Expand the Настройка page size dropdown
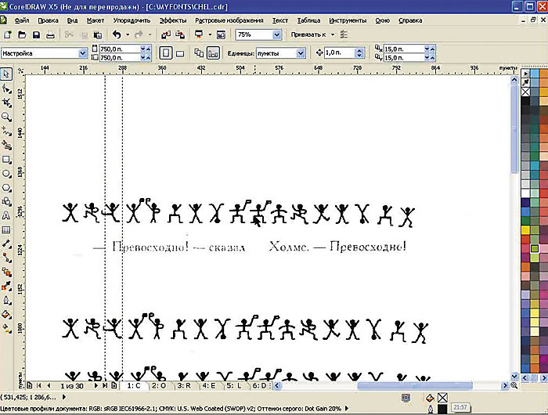The height and width of the screenshot is (415, 548). coord(82,53)
